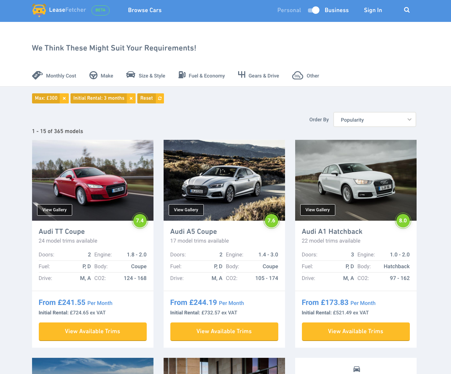
Task: Click 24 model trims available text
Action: [x=68, y=241]
